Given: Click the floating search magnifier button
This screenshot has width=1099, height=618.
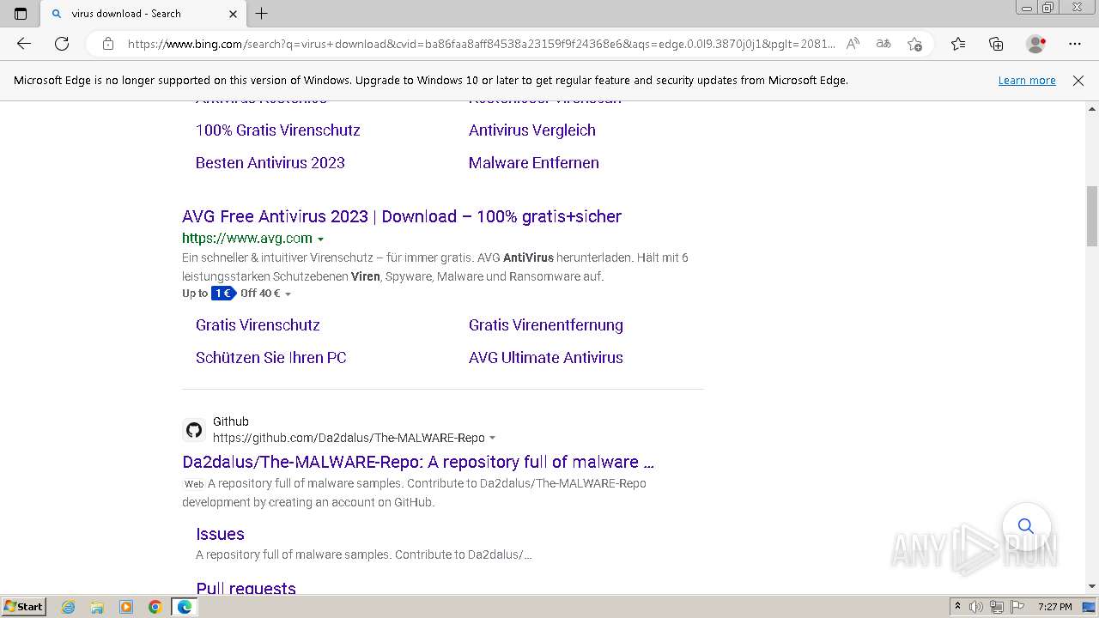Looking at the screenshot, I should pos(1026,526).
